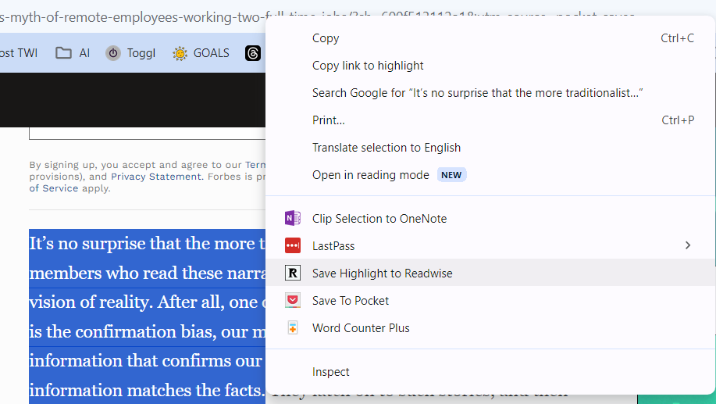Click the NEW badge beside reading mode
Viewport: 716px width, 404px height.
click(x=451, y=175)
